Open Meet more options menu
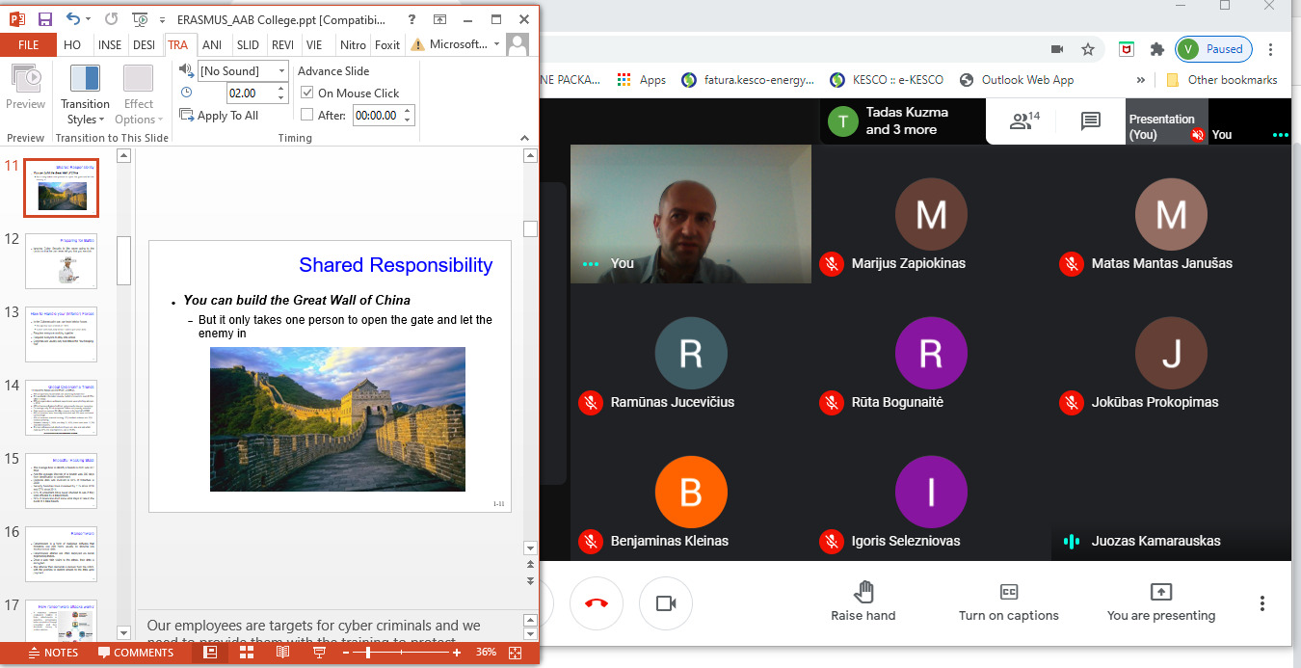1301x668 pixels. [1261, 603]
